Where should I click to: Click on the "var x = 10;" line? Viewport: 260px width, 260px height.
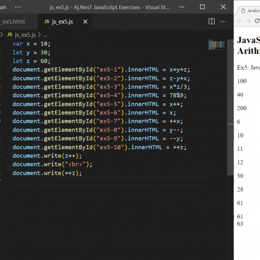(31, 44)
